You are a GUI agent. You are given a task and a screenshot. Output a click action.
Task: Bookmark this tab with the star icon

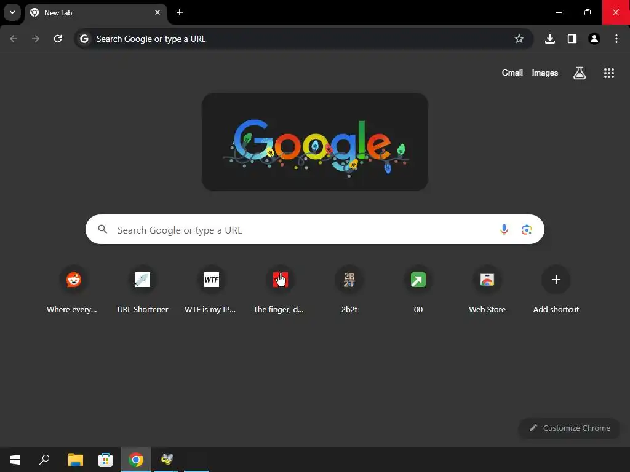(x=519, y=39)
